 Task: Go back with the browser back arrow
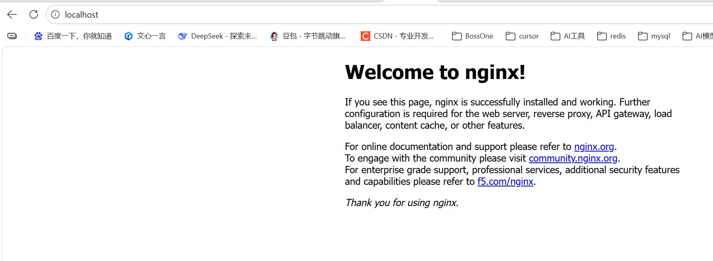(x=12, y=15)
